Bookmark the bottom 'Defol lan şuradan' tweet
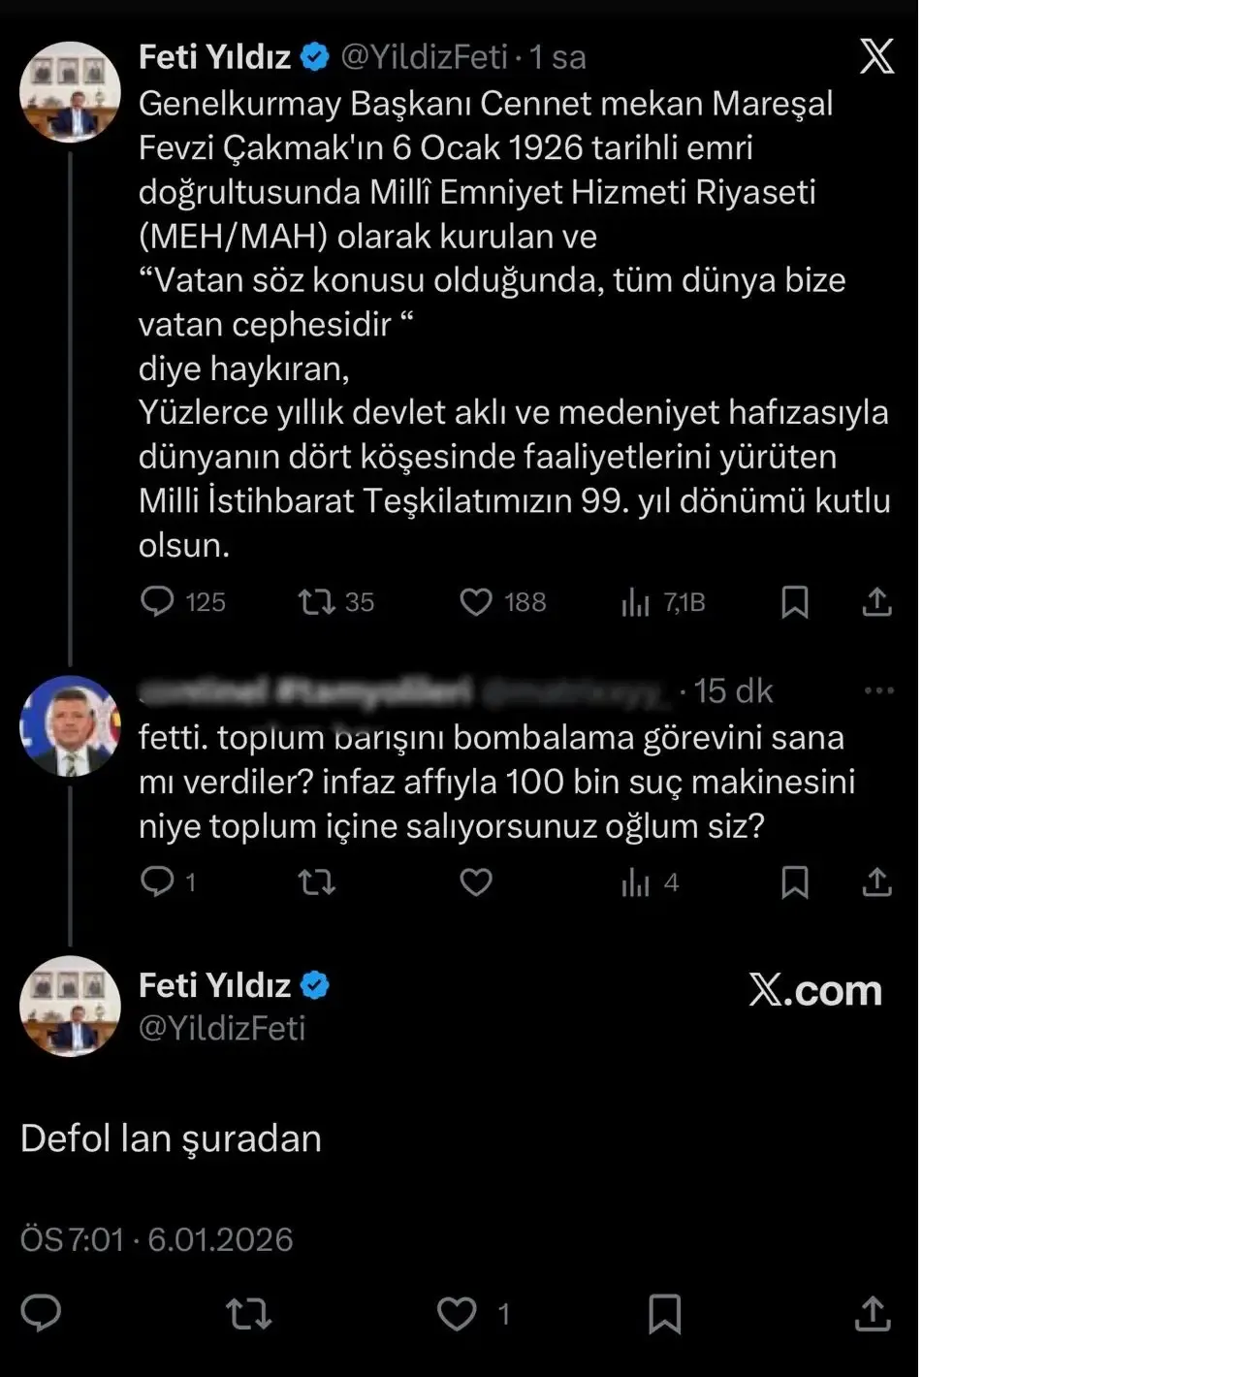Image resolution: width=1241 pixels, height=1377 pixels. coord(665,1315)
